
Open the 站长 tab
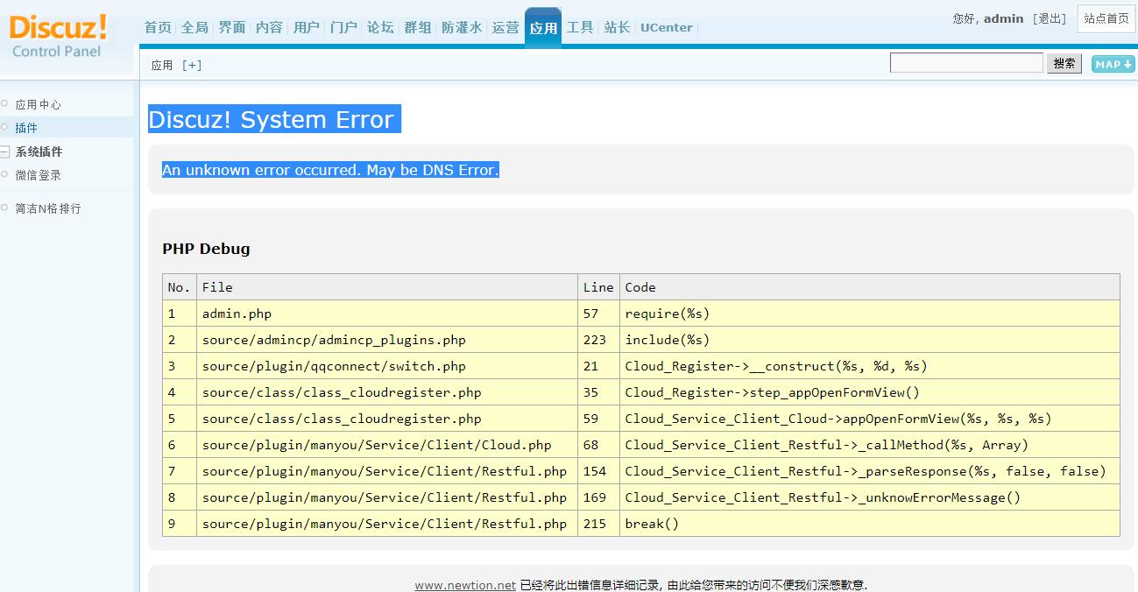pos(617,27)
